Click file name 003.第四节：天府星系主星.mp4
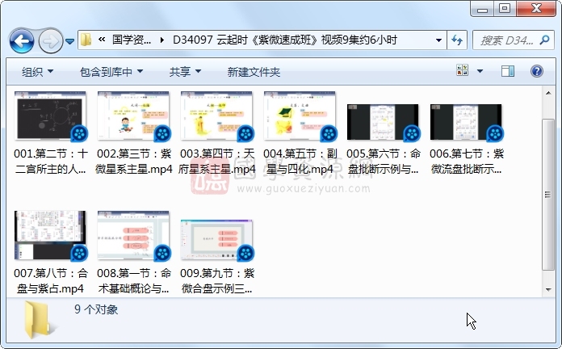This screenshot has height=349, width=562. pyautogui.click(x=217, y=162)
